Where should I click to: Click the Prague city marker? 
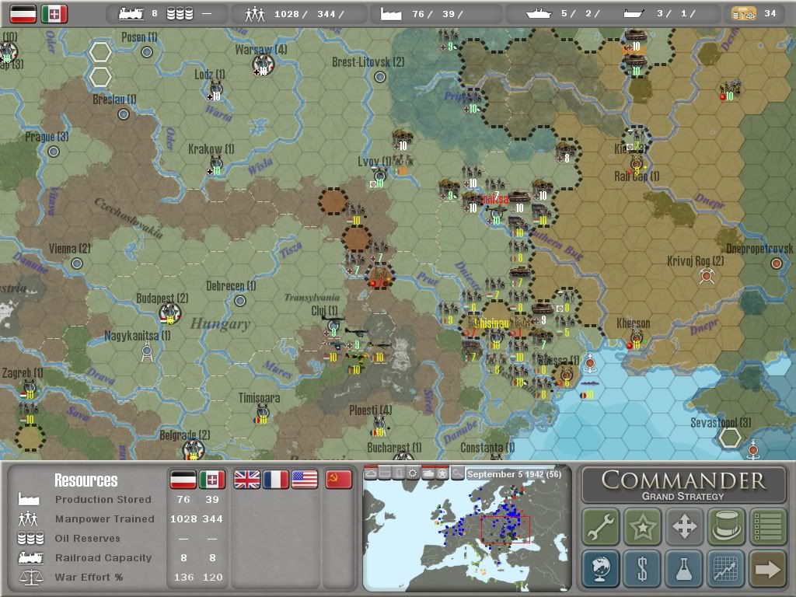click(x=54, y=152)
